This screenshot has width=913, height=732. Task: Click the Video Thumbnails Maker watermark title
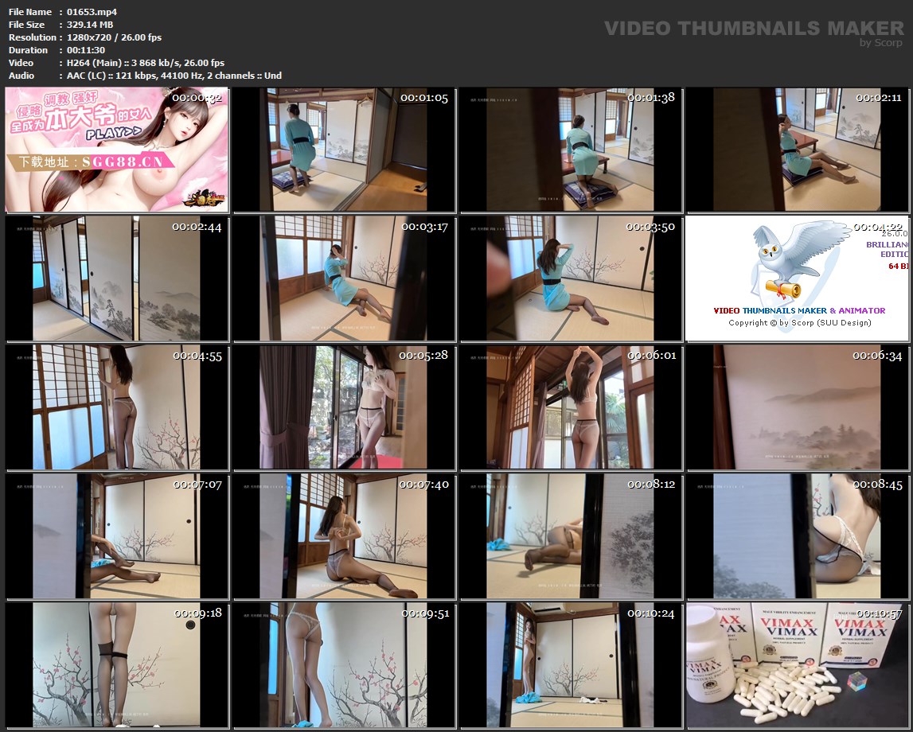tap(754, 29)
